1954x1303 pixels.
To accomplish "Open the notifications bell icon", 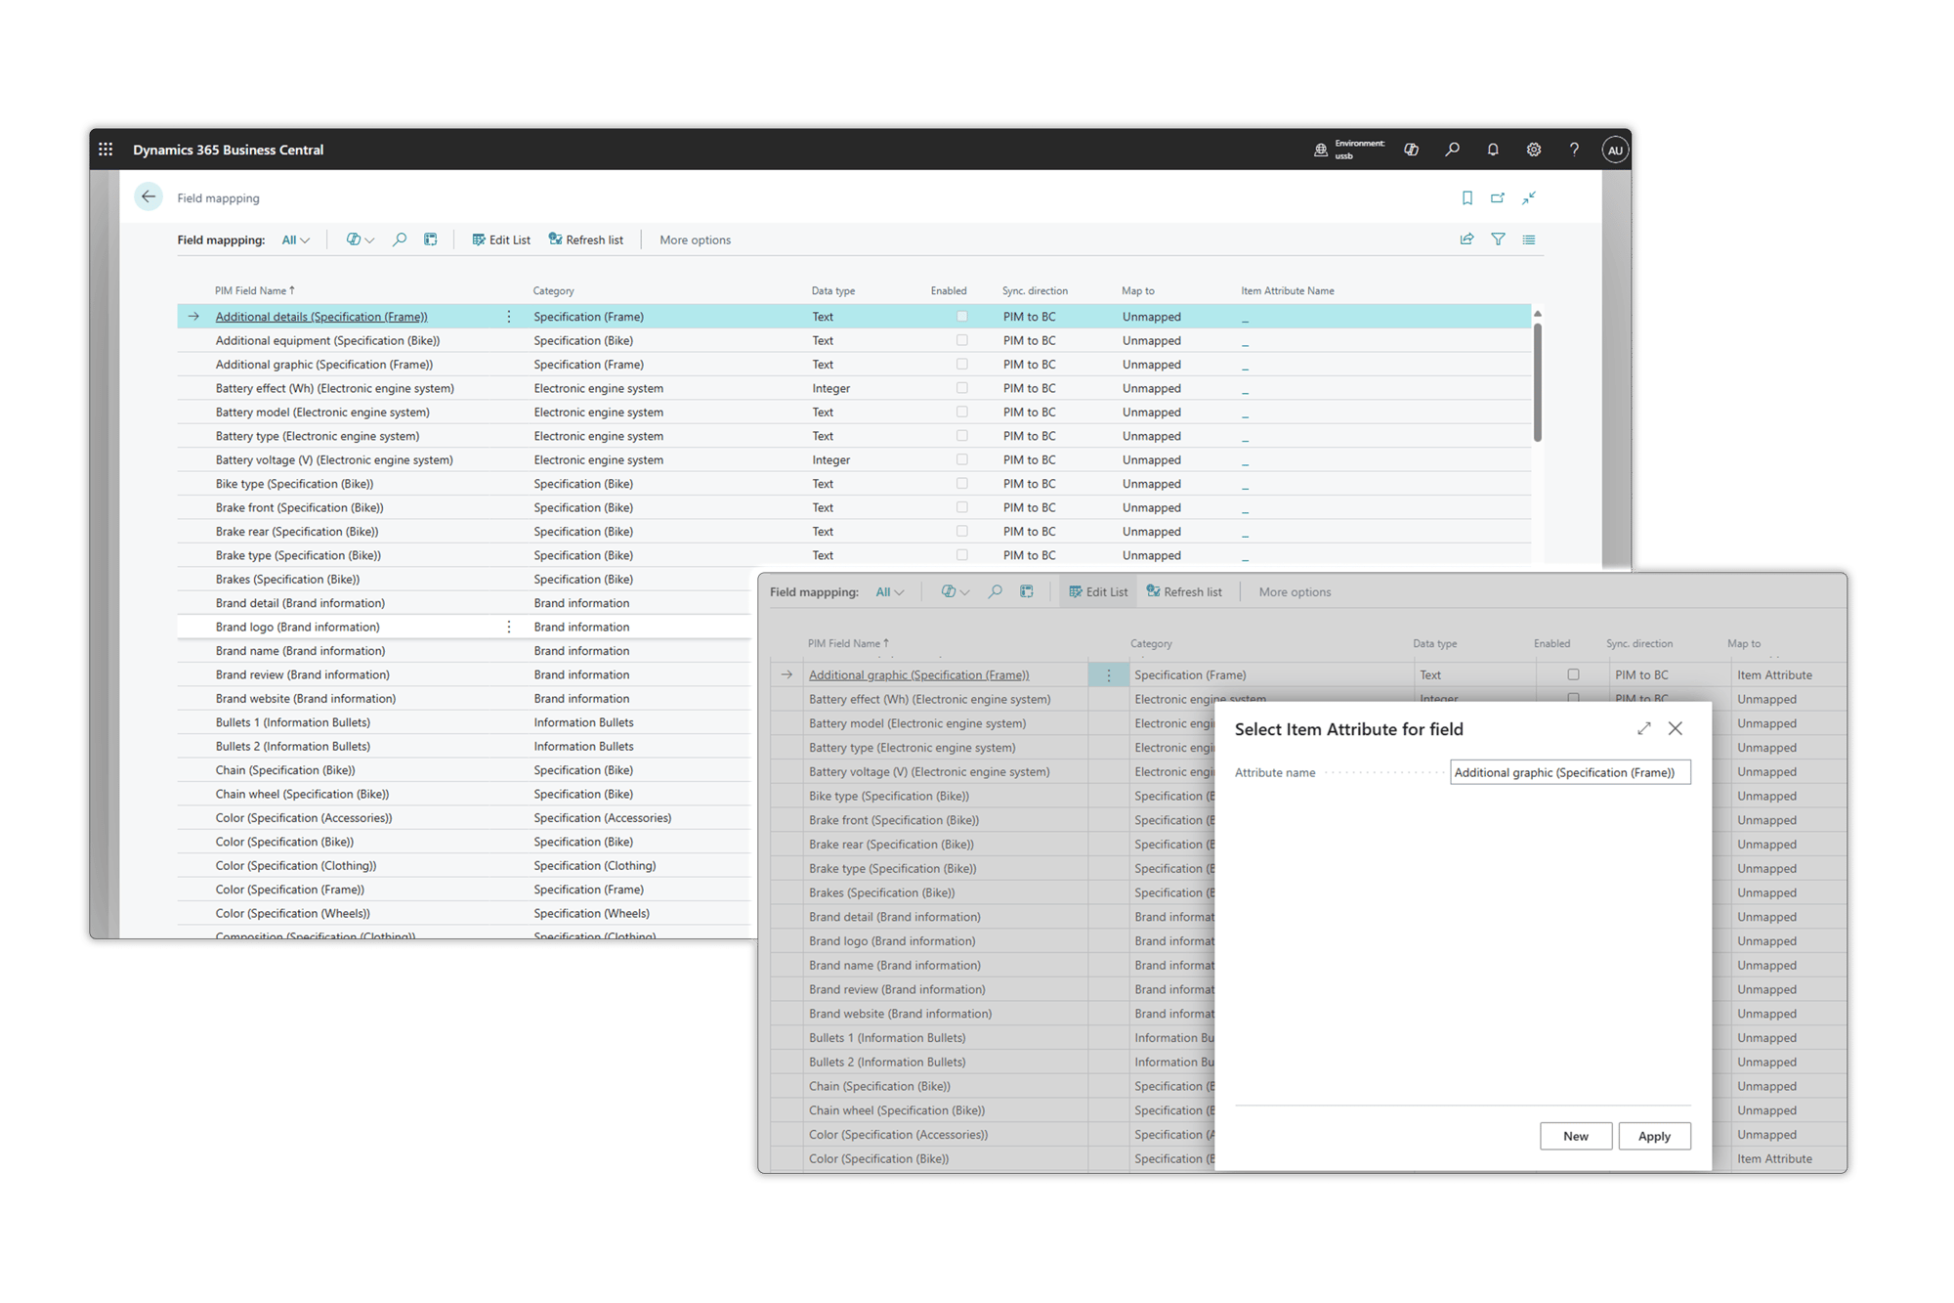I will 1492,150.
